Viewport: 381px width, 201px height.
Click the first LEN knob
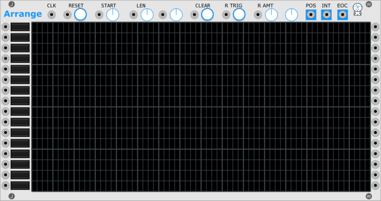(147, 15)
